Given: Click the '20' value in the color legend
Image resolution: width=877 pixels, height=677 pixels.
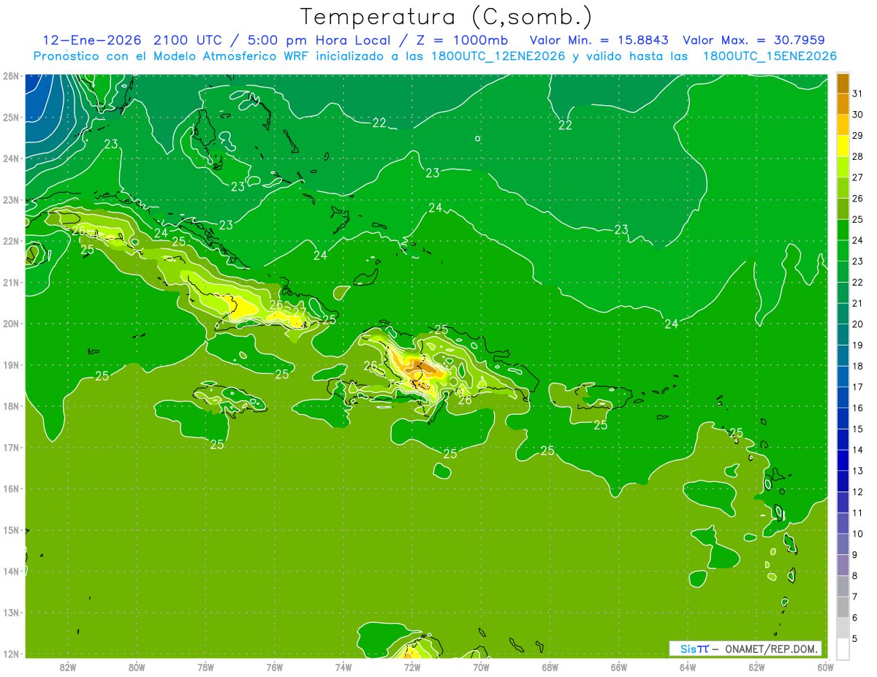Looking at the screenshot, I should [858, 324].
